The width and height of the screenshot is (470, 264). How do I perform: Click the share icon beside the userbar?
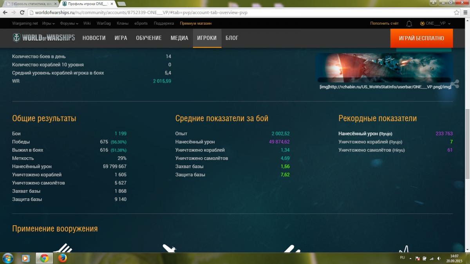tap(455, 83)
